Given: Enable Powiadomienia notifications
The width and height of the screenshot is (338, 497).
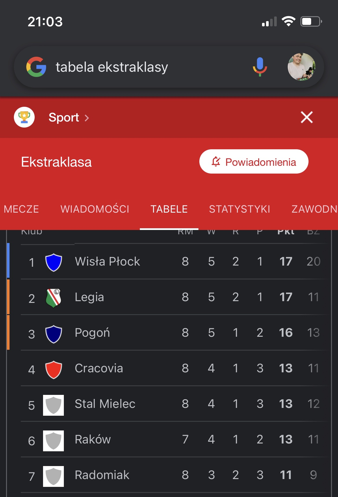Looking at the screenshot, I should [254, 162].
